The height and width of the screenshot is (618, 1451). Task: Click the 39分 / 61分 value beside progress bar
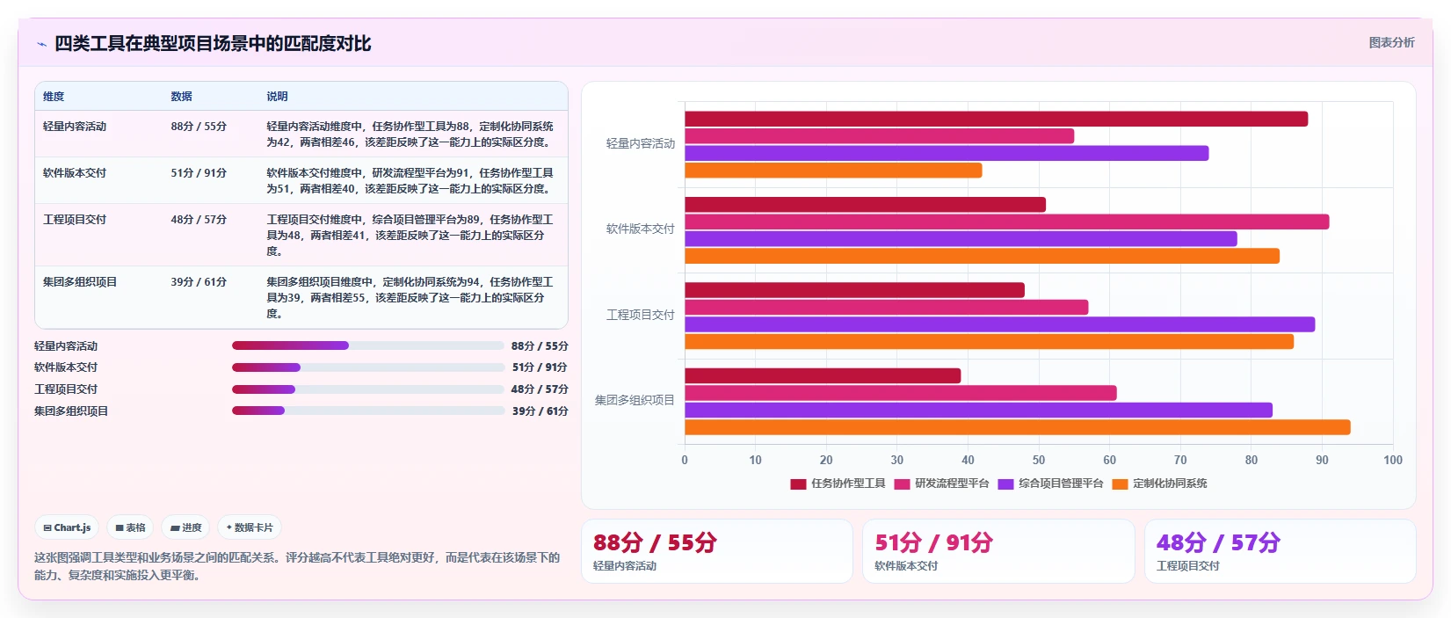540,411
